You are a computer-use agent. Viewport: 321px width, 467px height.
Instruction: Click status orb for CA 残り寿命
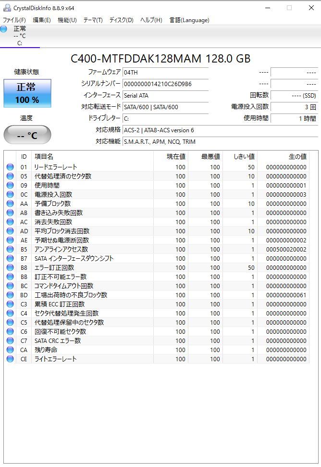(x=10, y=350)
